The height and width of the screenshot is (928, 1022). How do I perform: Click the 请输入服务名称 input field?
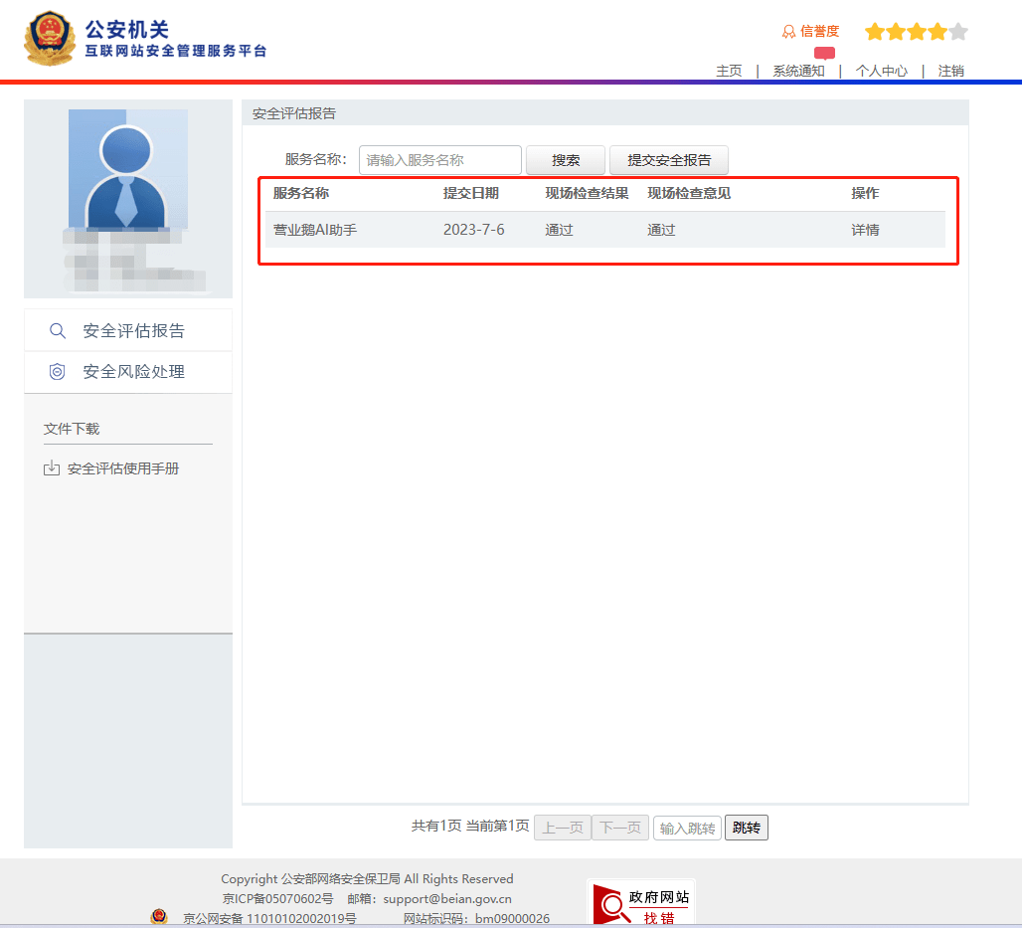coord(440,159)
